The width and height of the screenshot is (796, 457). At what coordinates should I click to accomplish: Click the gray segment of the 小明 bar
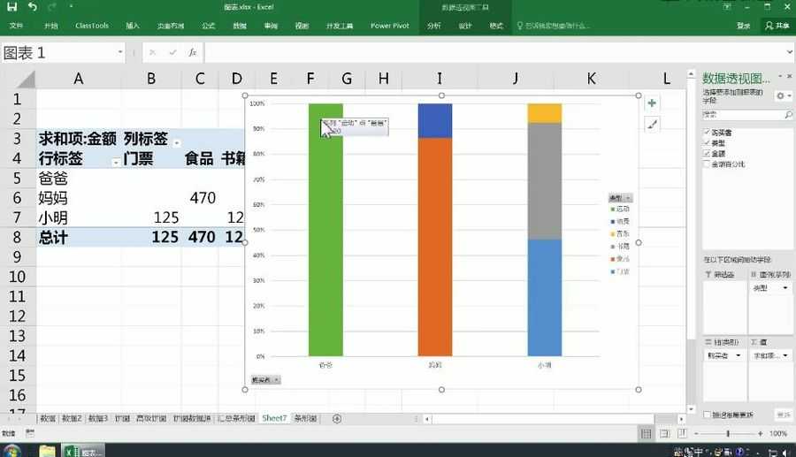coord(544,181)
